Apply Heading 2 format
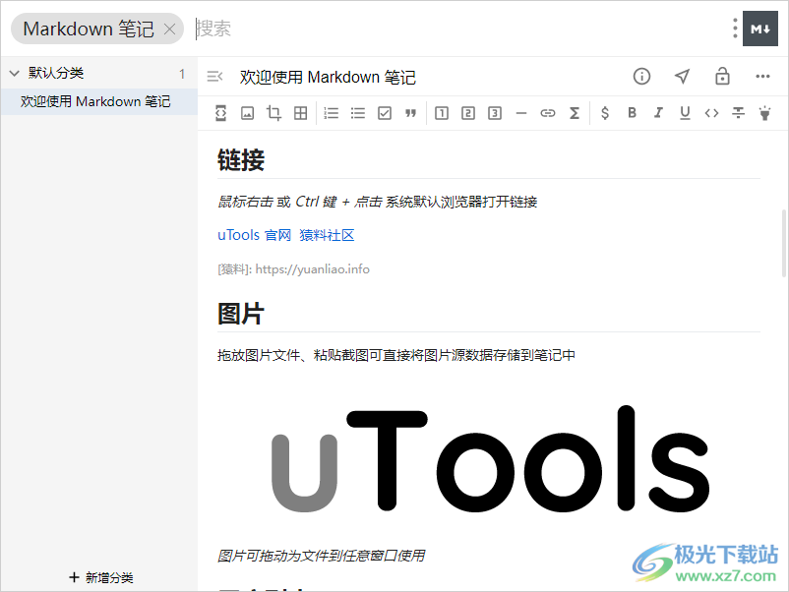 coord(468,113)
